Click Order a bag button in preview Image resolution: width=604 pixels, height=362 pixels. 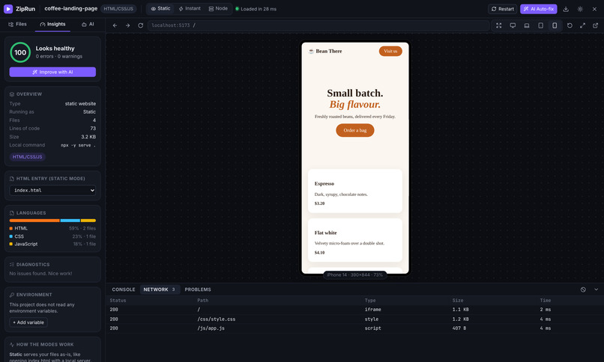point(354,130)
